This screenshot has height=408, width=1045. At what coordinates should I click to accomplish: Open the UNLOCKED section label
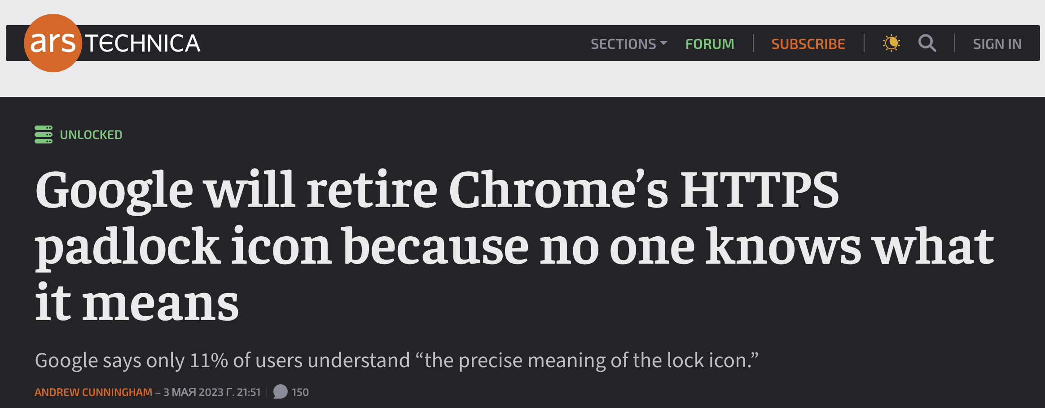[91, 135]
